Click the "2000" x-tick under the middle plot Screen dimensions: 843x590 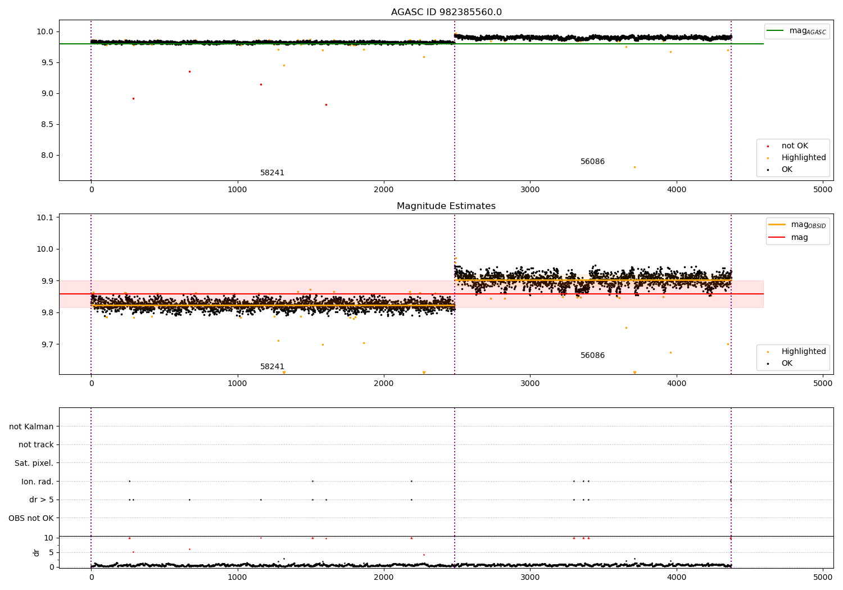coord(384,384)
